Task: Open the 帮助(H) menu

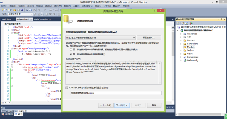Action: tap(126, 6)
